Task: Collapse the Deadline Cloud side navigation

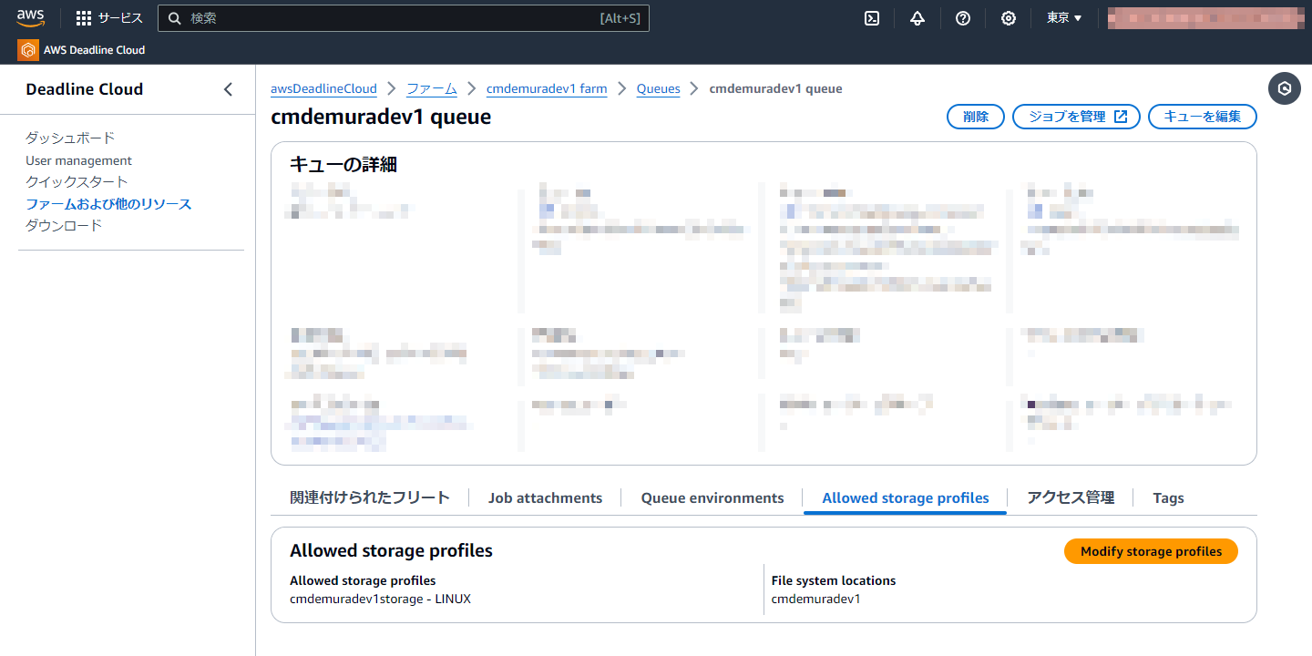Action: 228,89
